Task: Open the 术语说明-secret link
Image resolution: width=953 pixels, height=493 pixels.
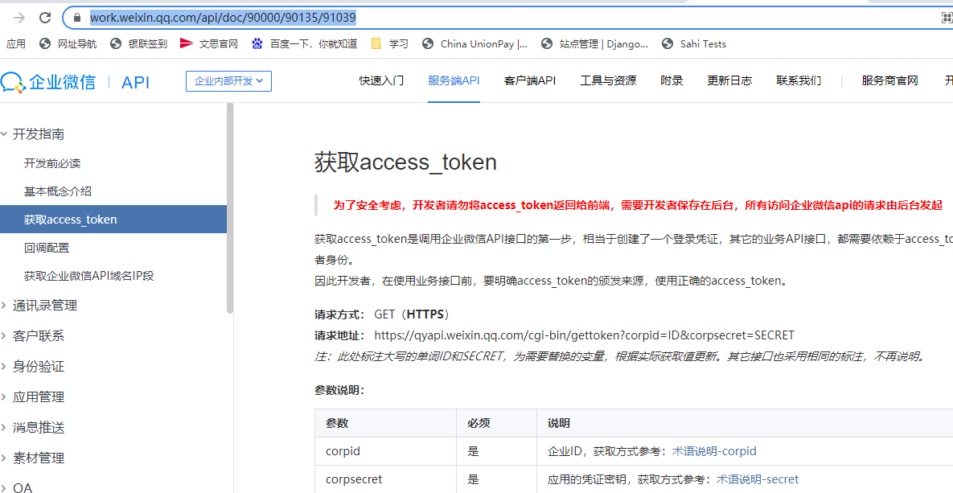Action: tap(758, 479)
